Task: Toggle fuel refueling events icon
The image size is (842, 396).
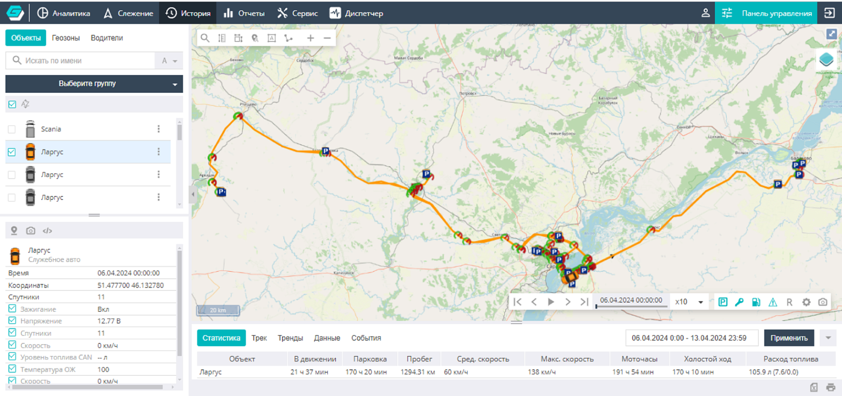Action: 756,302
